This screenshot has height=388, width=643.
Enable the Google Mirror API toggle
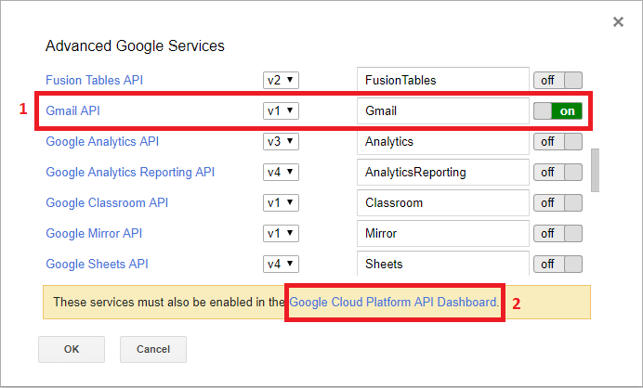pyautogui.click(x=558, y=234)
